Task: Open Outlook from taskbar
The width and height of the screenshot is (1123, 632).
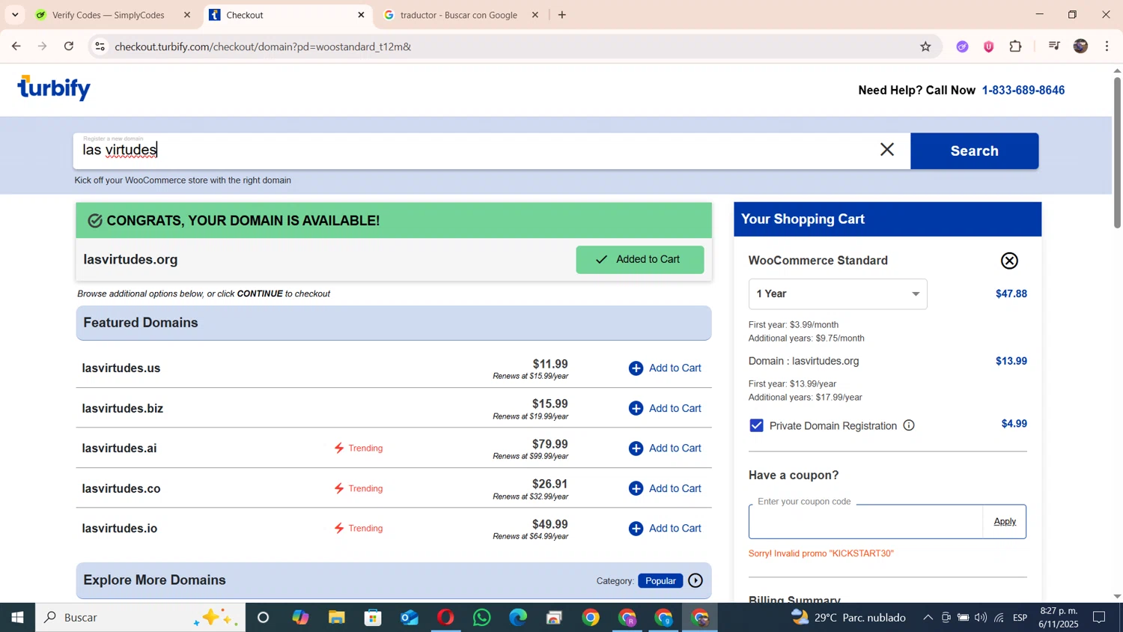Action: pos(410,618)
